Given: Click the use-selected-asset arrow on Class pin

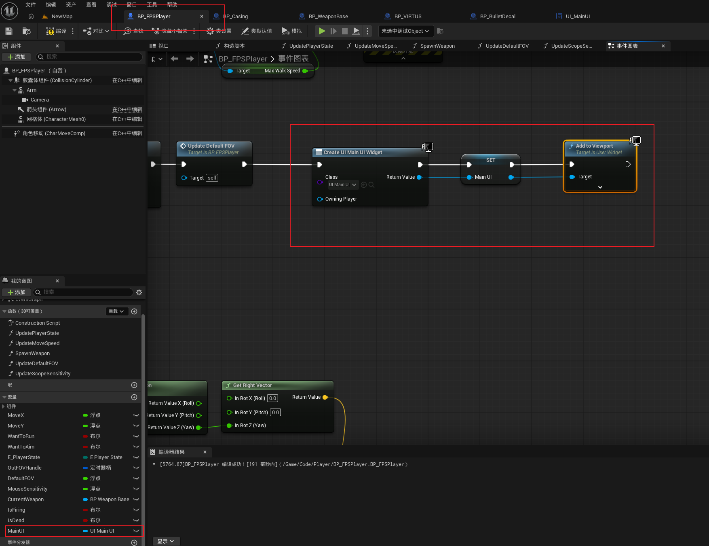Looking at the screenshot, I should [x=364, y=185].
